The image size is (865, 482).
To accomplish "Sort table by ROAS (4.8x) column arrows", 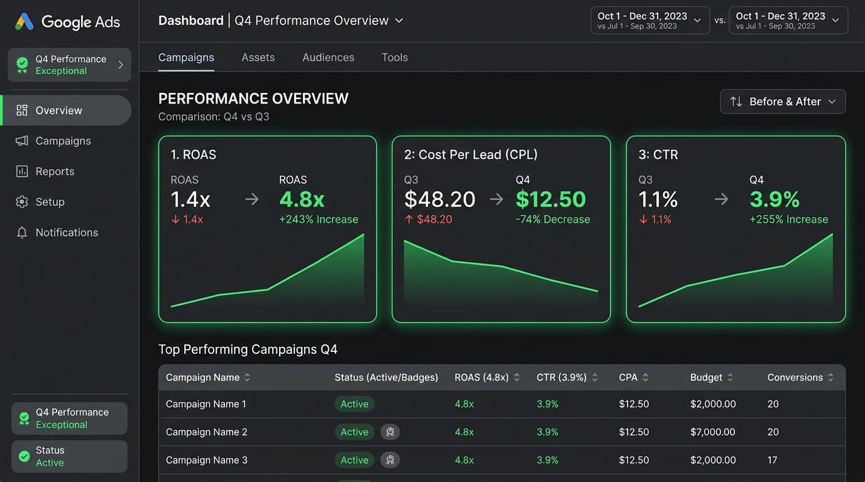I will pos(517,377).
